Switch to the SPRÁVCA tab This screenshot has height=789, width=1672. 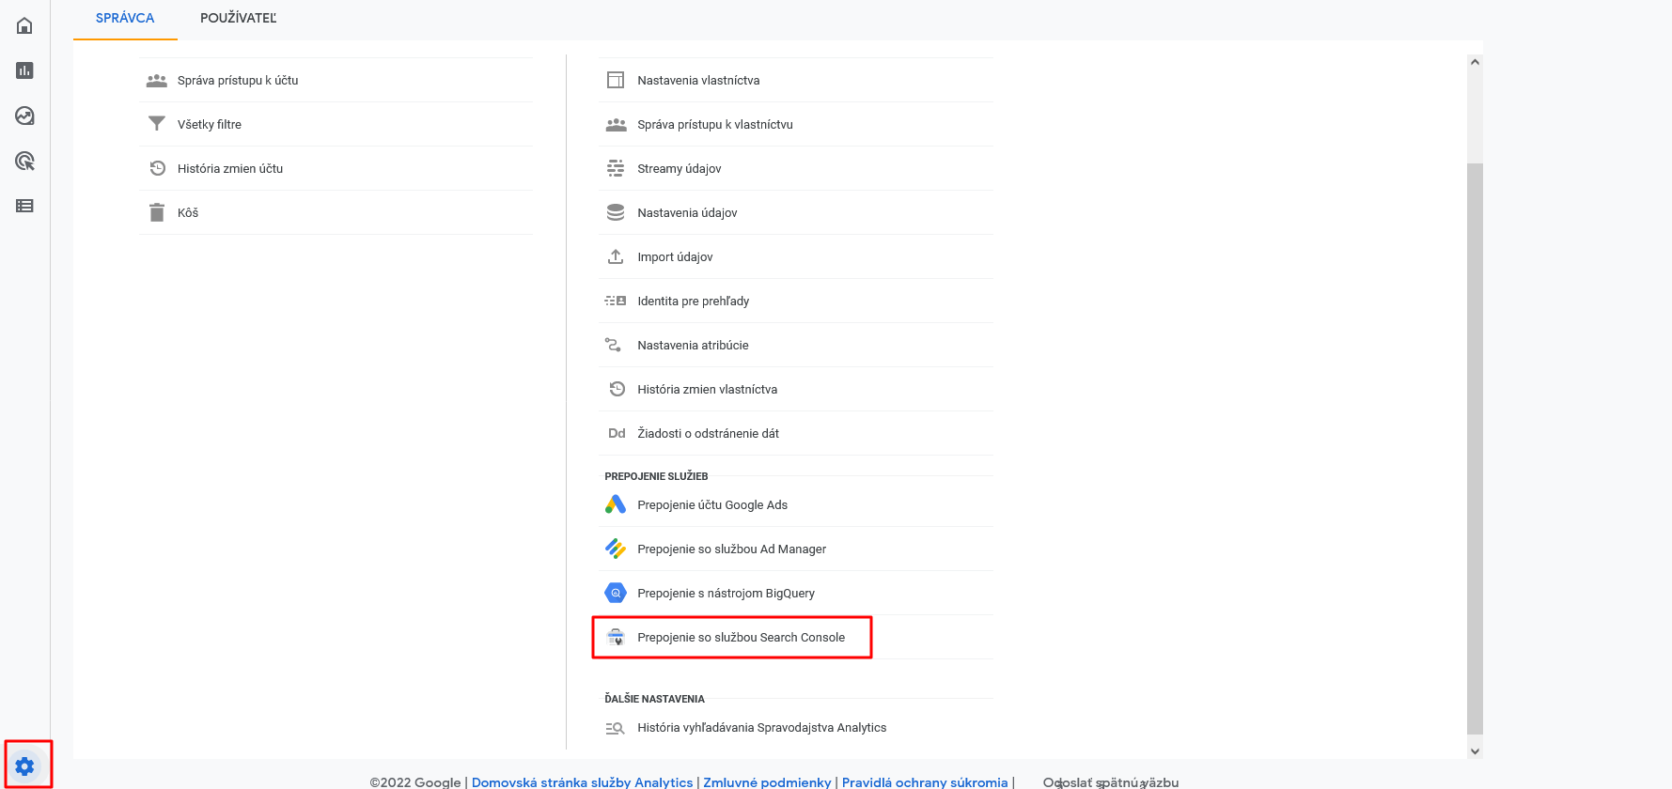125,19
